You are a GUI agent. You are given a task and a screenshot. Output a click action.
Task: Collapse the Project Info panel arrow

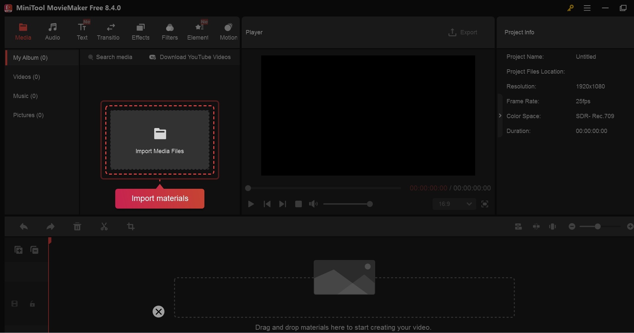500,116
